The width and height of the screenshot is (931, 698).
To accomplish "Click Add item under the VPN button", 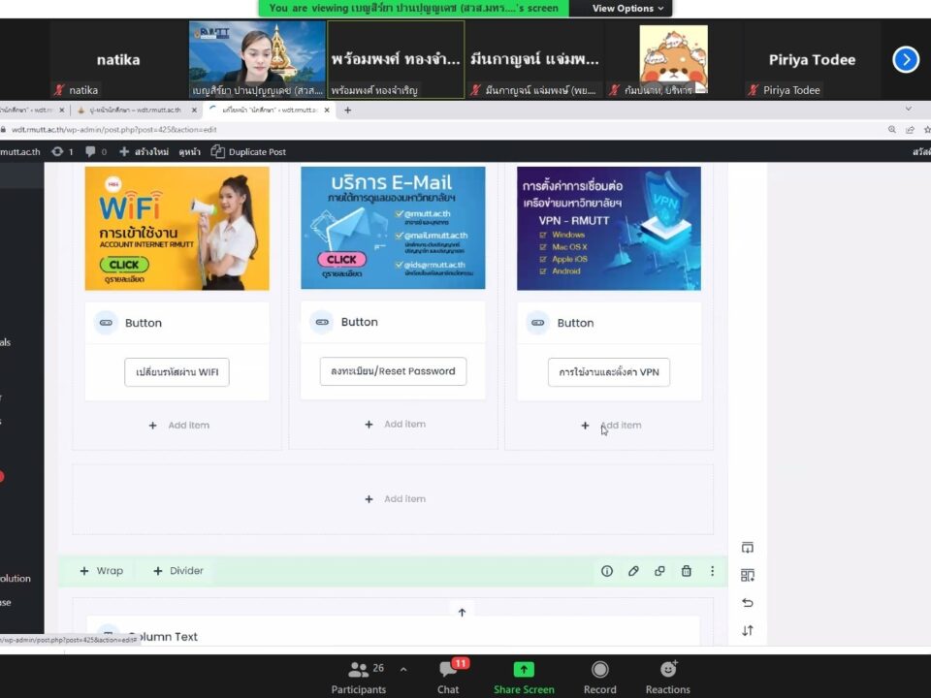I will click(x=612, y=425).
